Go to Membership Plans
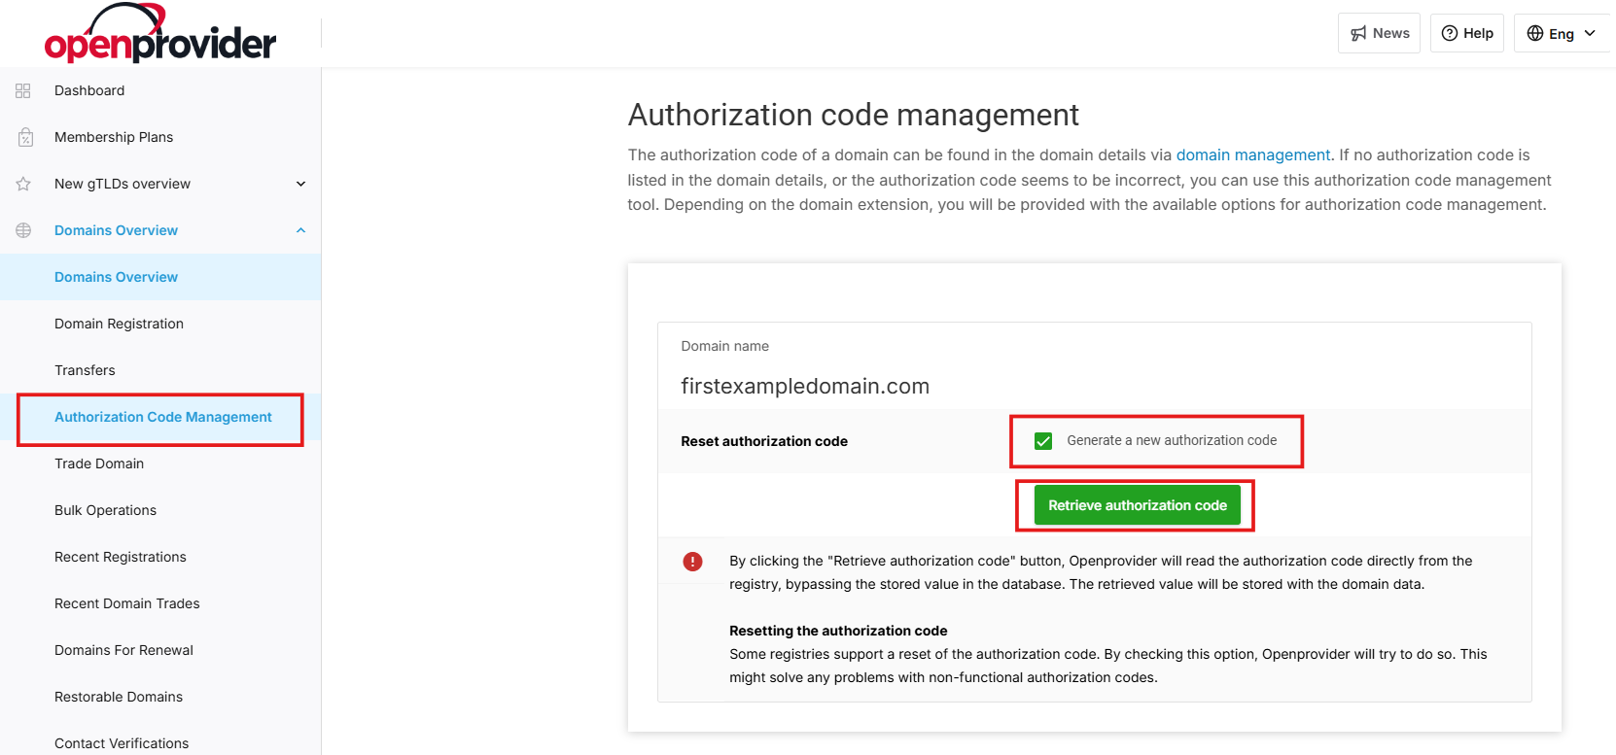Screen dimensions: 1616x755 (x=114, y=137)
